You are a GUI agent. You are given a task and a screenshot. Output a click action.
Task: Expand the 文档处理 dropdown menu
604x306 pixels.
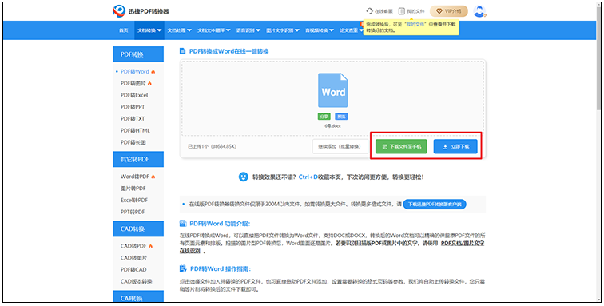tap(179, 30)
